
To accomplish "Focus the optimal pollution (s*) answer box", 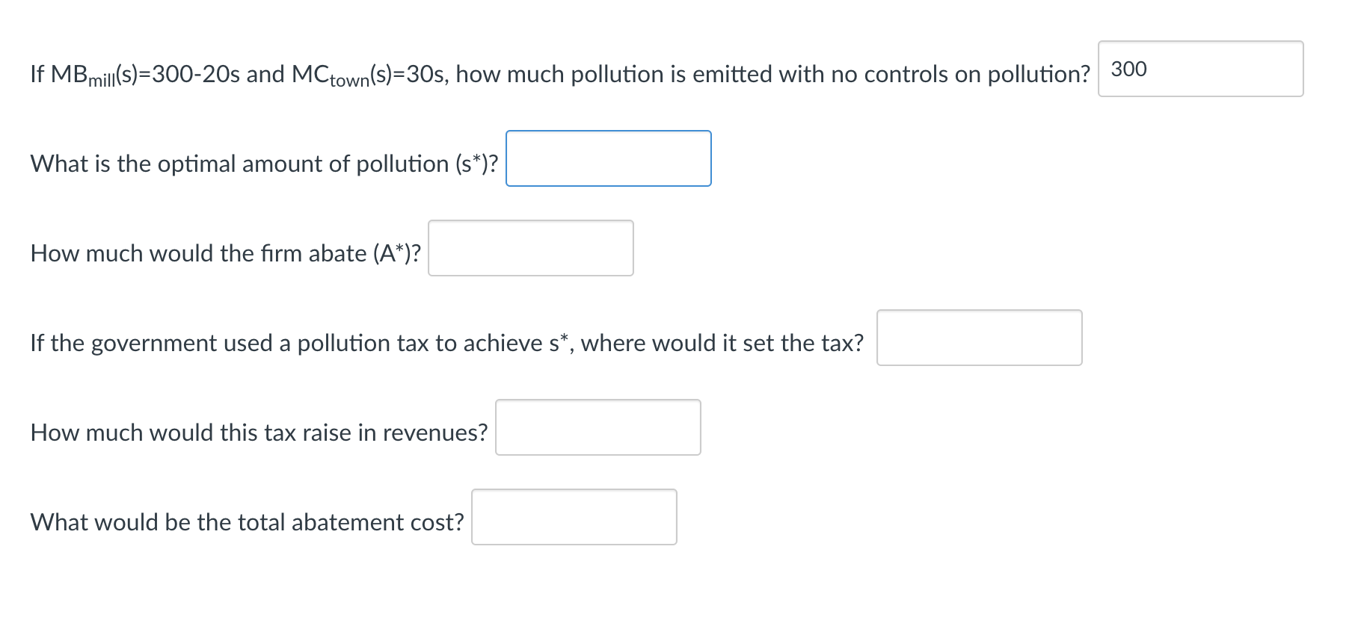I will pos(608,158).
